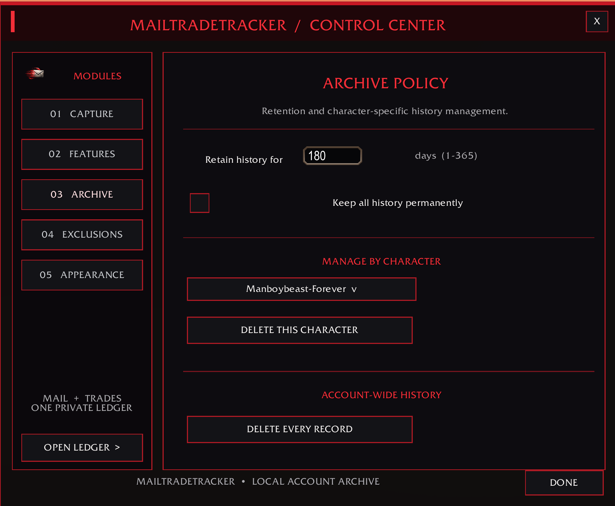Click the Retention and character-specific history description
Image resolution: width=615 pixels, height=506 pixels.
(385, 111)
